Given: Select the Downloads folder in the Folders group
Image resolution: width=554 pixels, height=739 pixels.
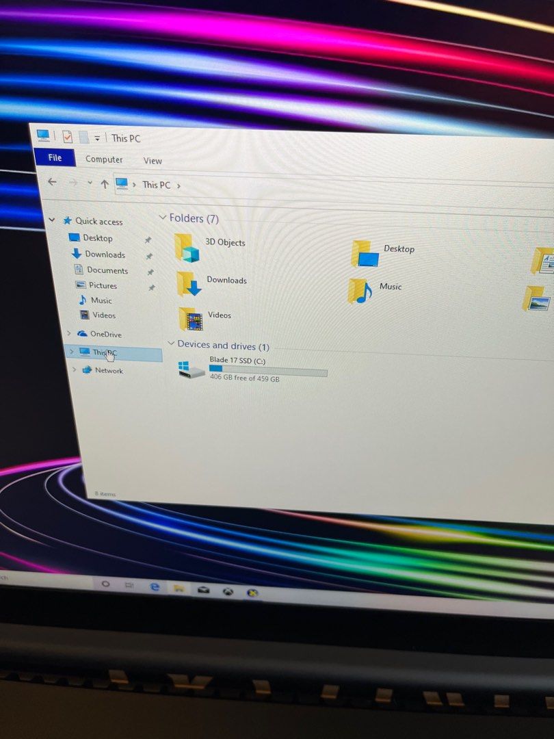Looking at the screenshot, I should point(212,283).
